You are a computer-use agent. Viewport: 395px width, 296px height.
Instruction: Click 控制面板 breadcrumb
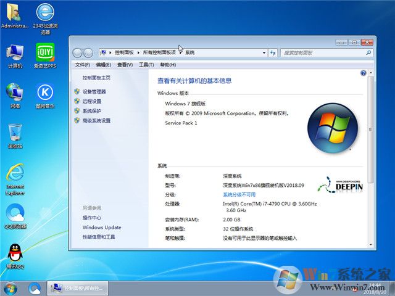pos(124,52)
